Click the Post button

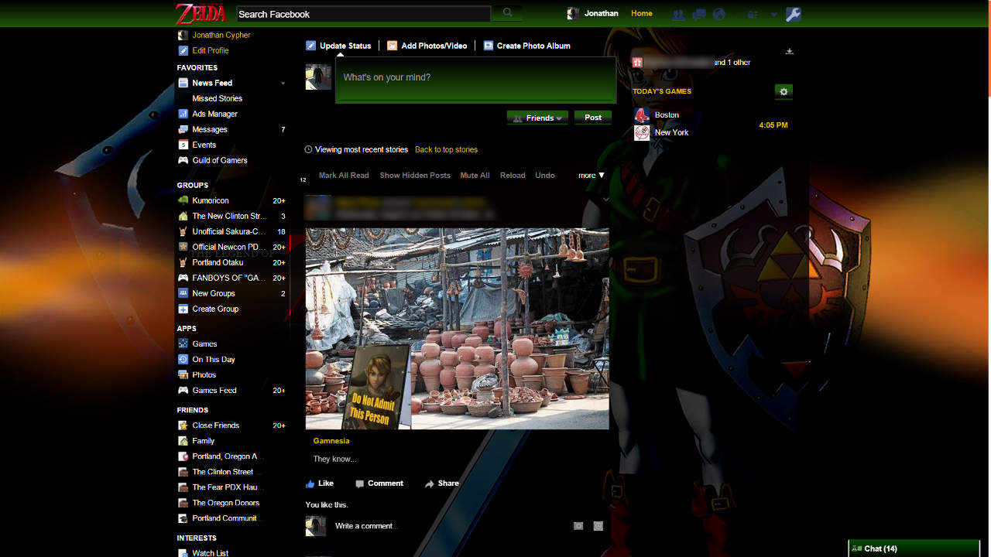click(593, 118)
